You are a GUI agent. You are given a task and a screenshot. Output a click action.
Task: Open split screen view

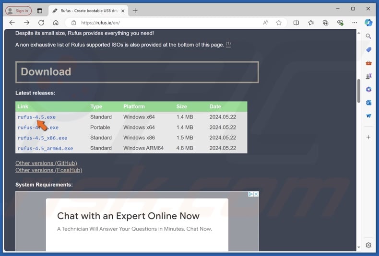(296, 23)
